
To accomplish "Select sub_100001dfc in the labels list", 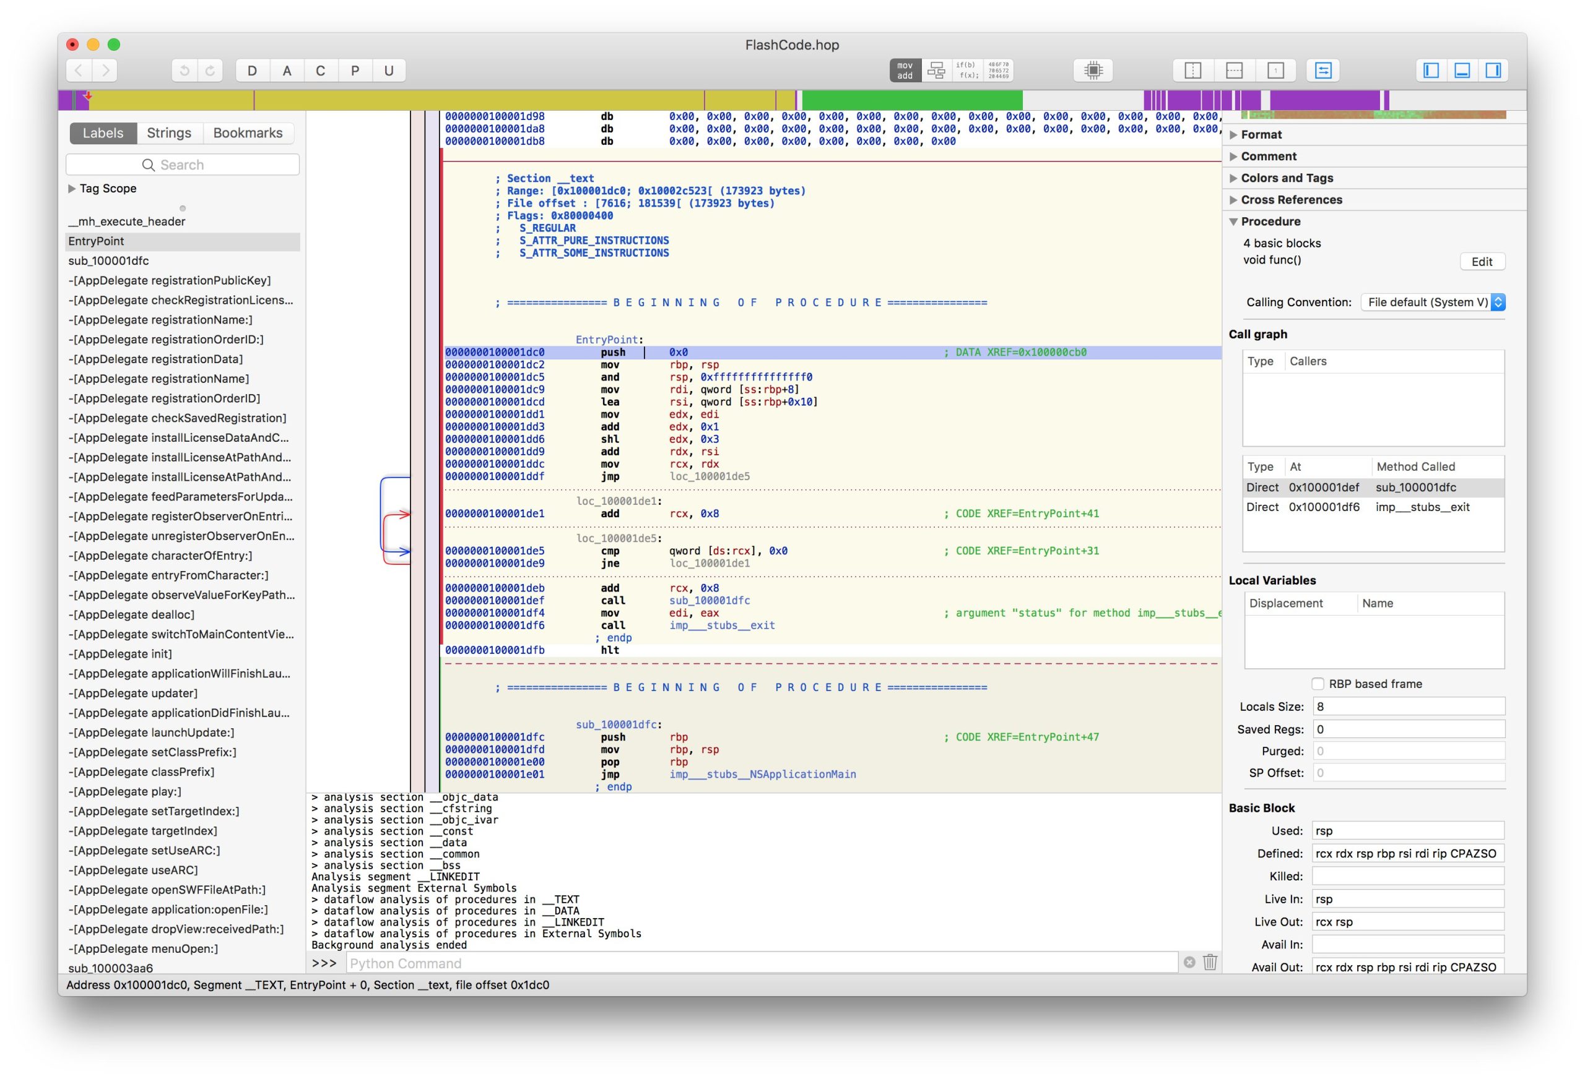I will [x=108, y=260].
